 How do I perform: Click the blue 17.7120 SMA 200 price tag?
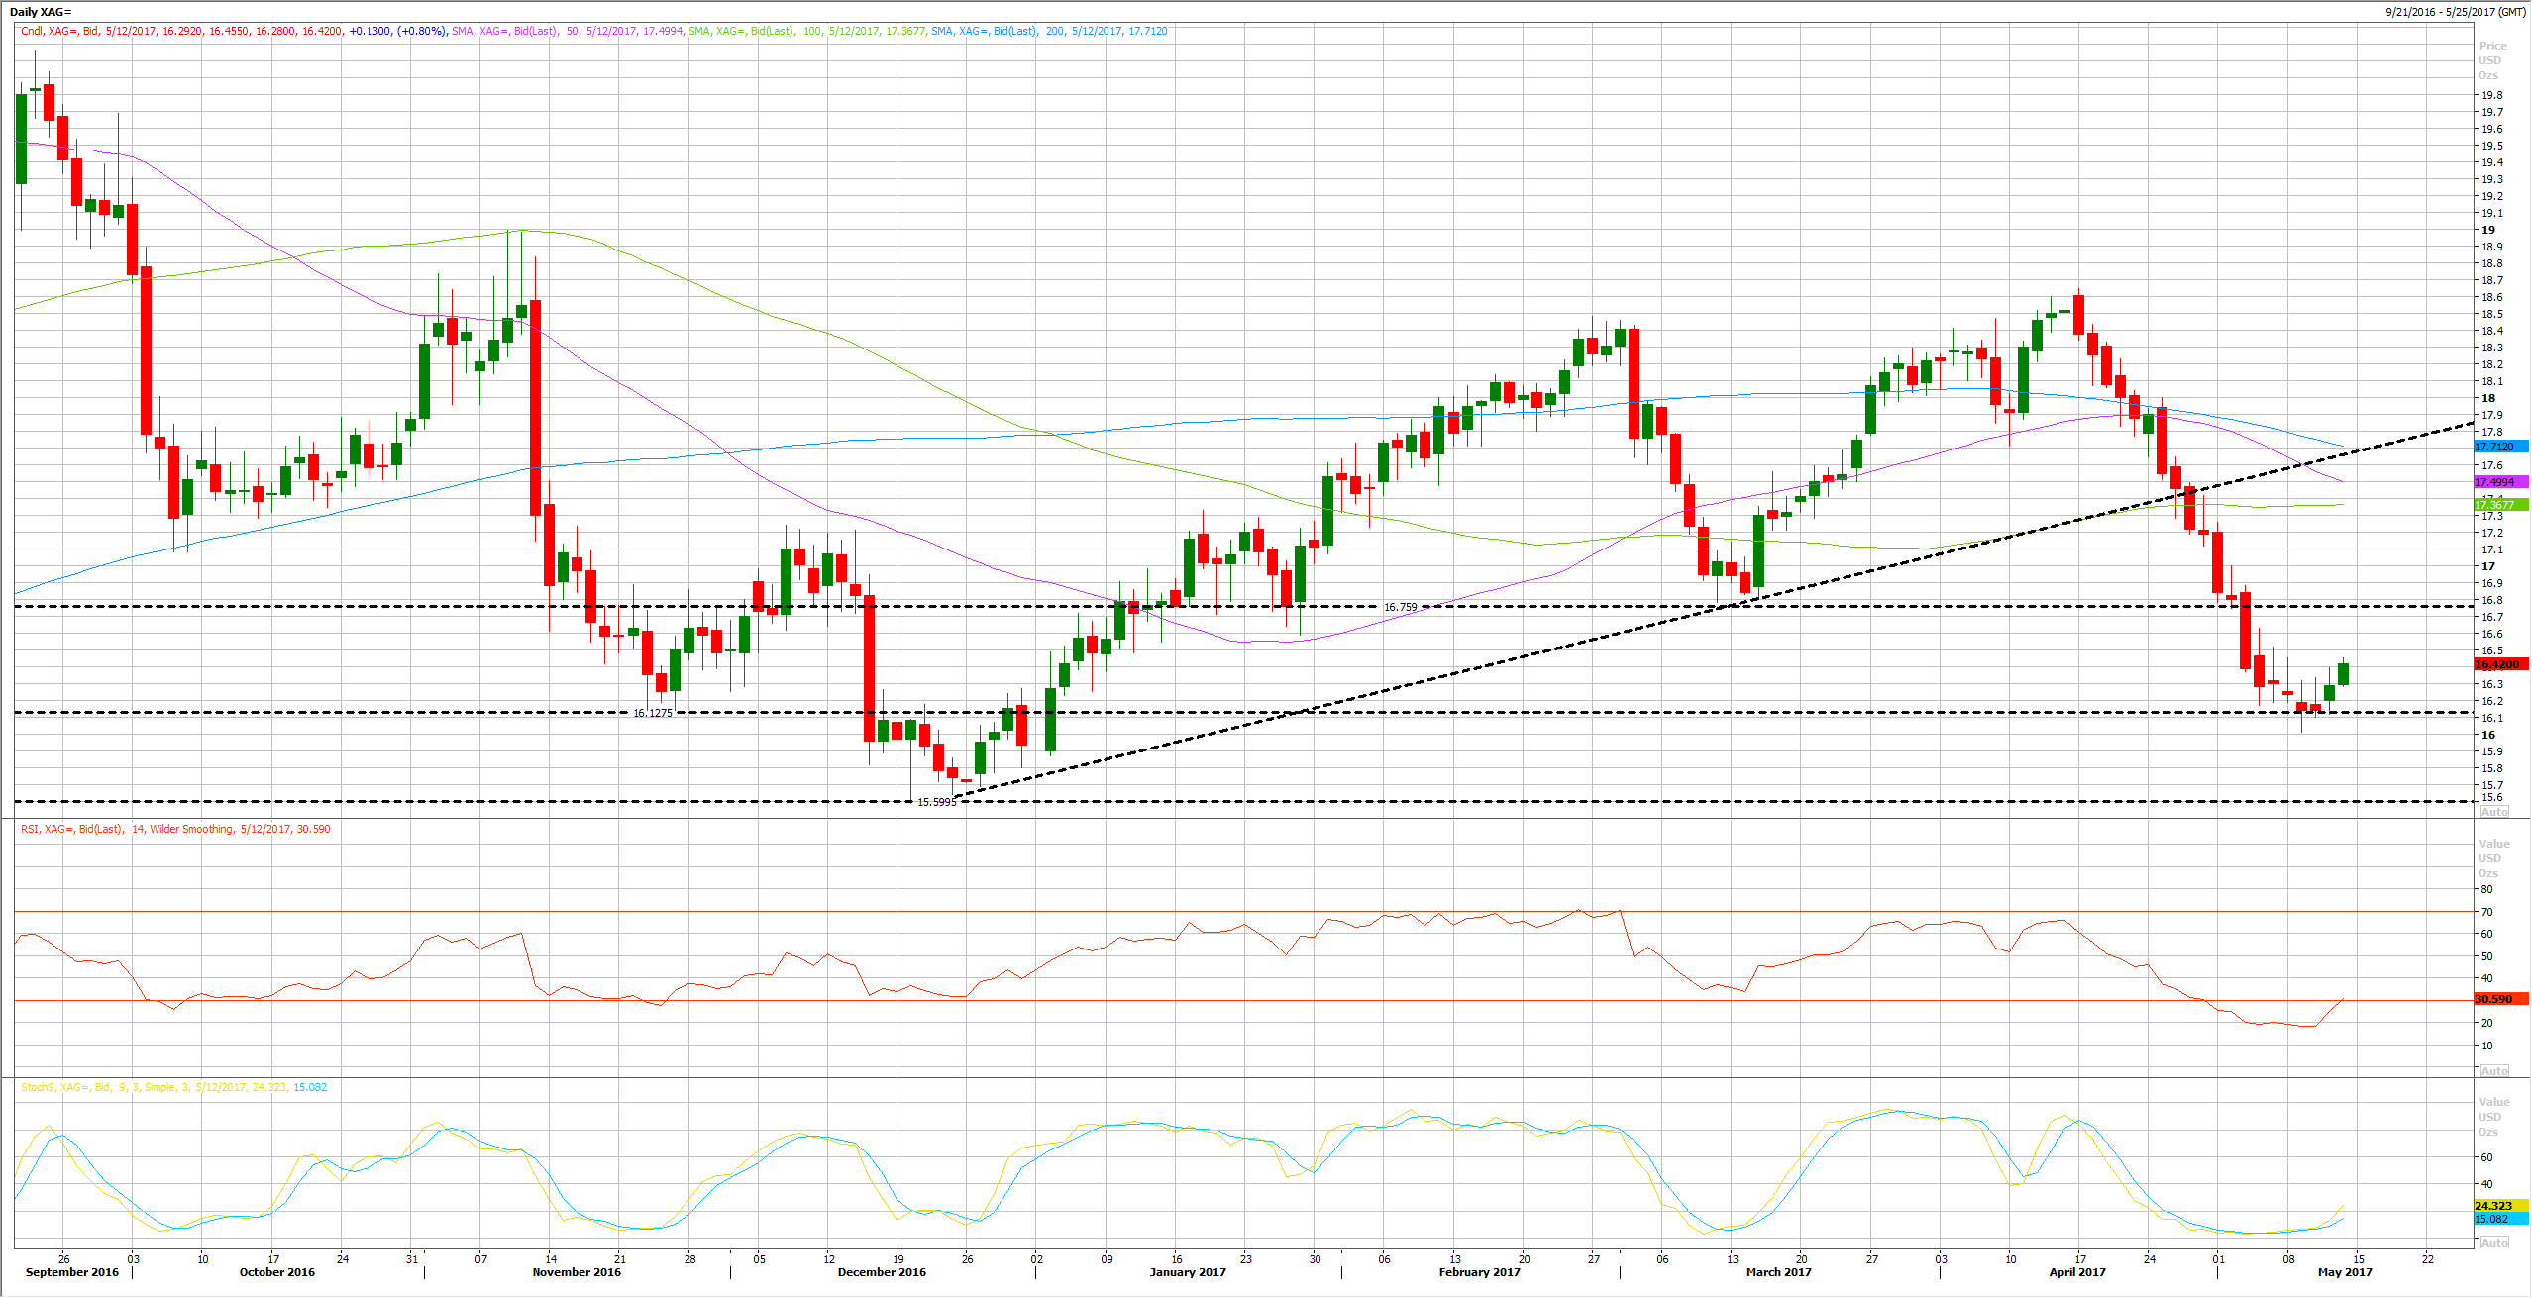tap(2499, 447)
